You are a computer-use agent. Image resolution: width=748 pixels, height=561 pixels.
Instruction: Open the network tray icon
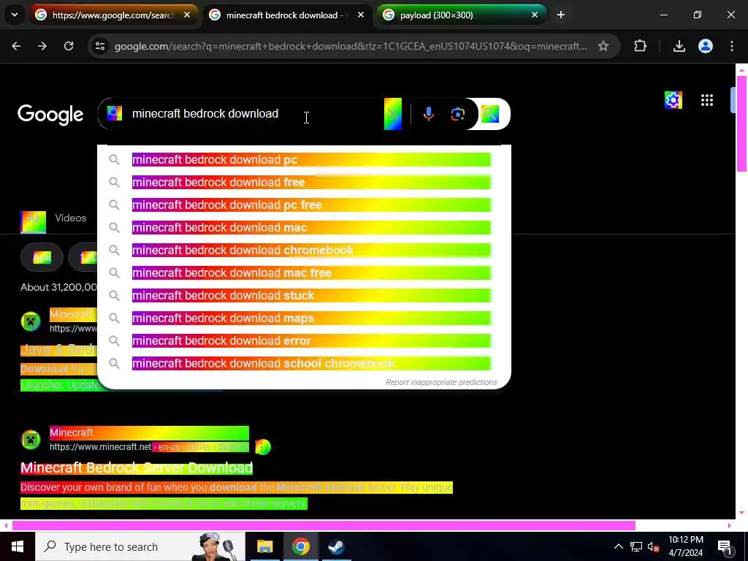636,546
